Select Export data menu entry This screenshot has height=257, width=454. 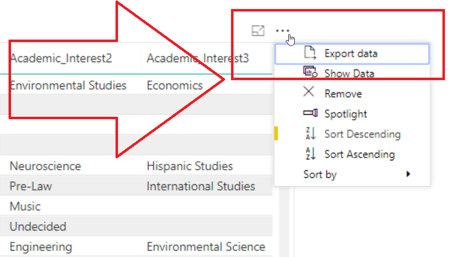(352, 54)
